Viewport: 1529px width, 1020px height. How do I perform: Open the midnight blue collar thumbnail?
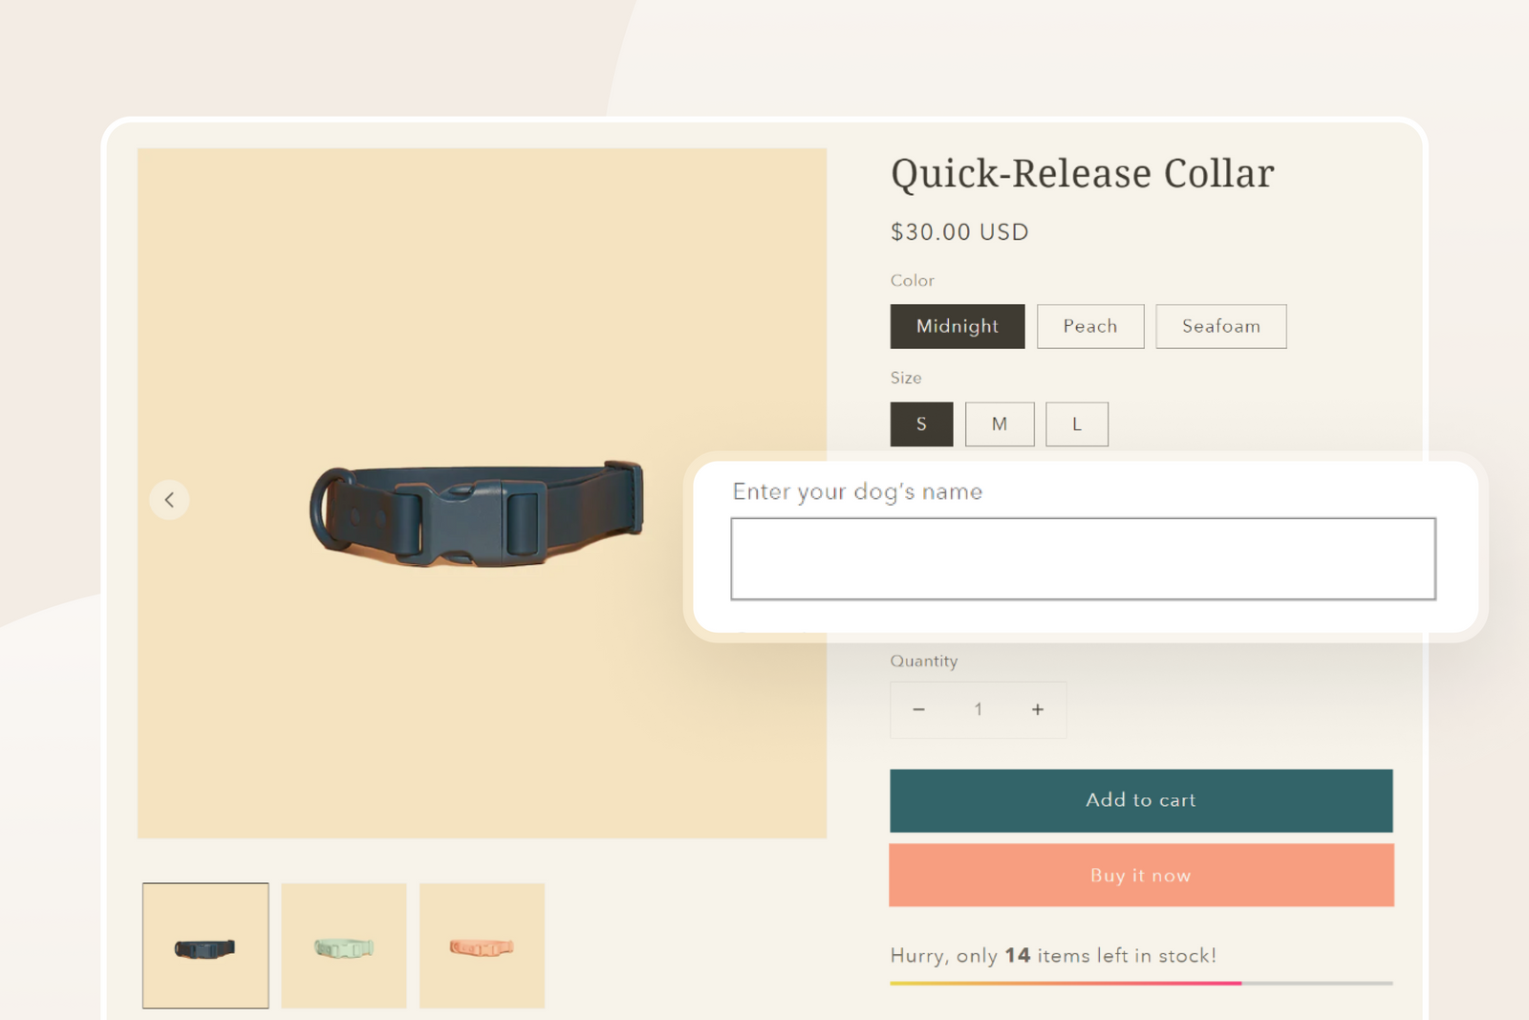click(205, 945)
